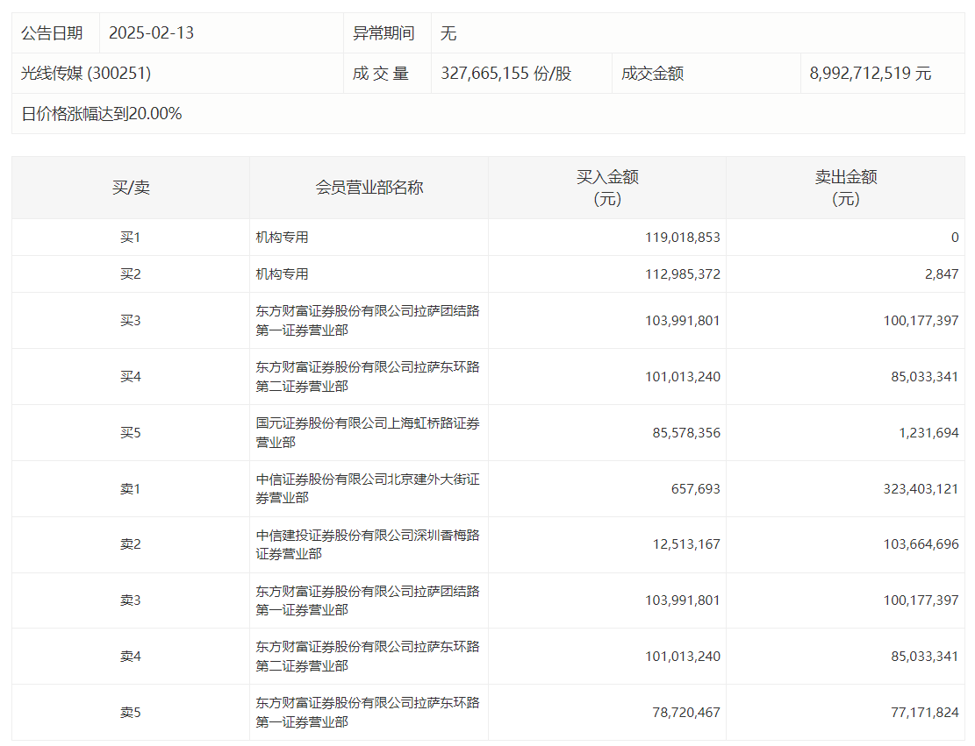Click 拉萨团结路第一证券营业部 name in 买3 row
This screenshot has width=975, height=746.
click(368, 321)
